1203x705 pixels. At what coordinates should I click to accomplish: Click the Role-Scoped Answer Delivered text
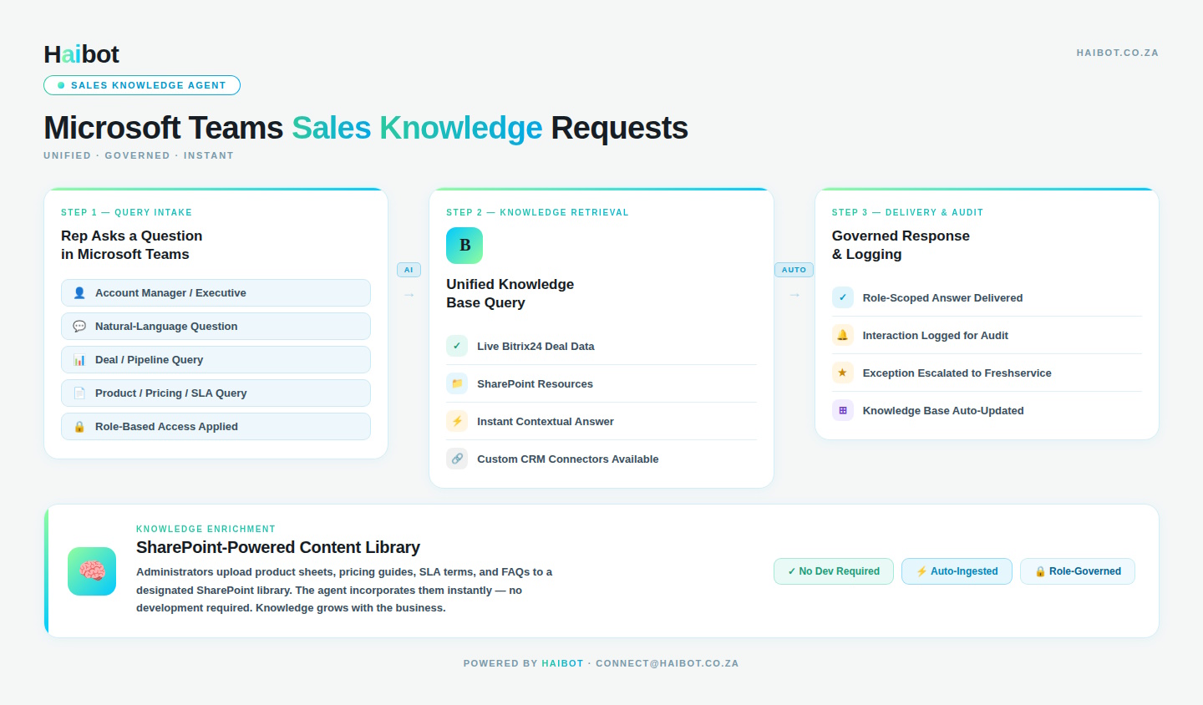(942, 297)
